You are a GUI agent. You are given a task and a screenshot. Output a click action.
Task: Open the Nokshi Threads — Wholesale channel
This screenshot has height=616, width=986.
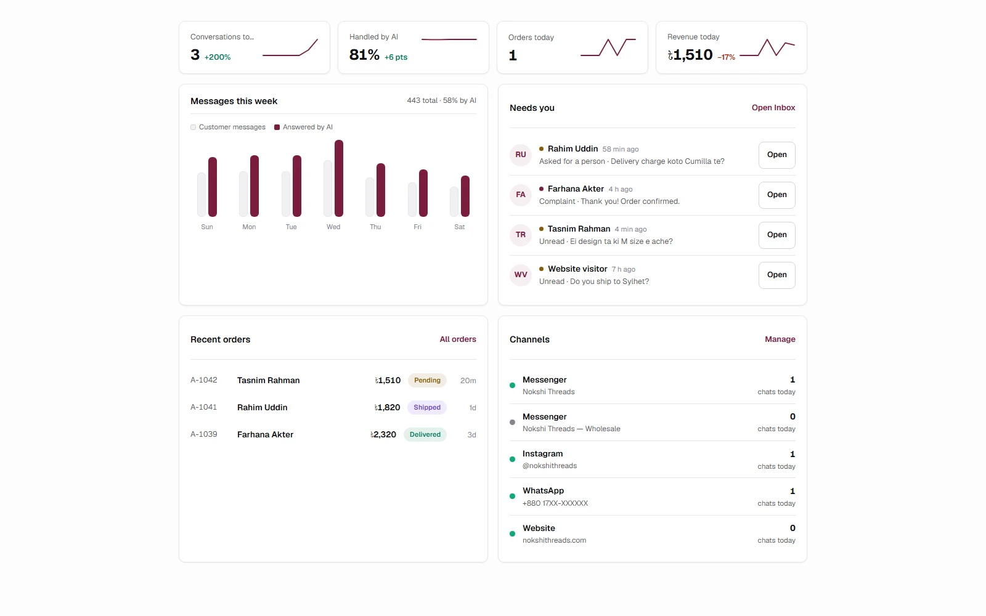pyautogui.click(x=653, y=423)
